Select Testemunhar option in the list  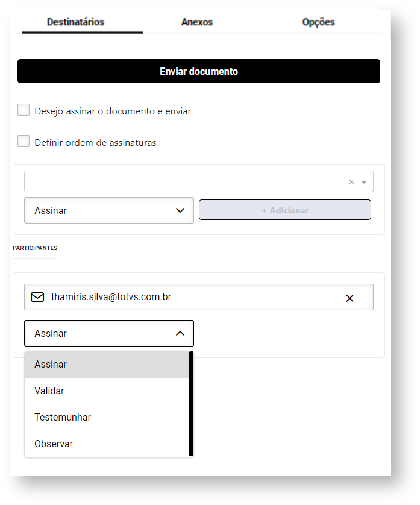coord(63,417)
